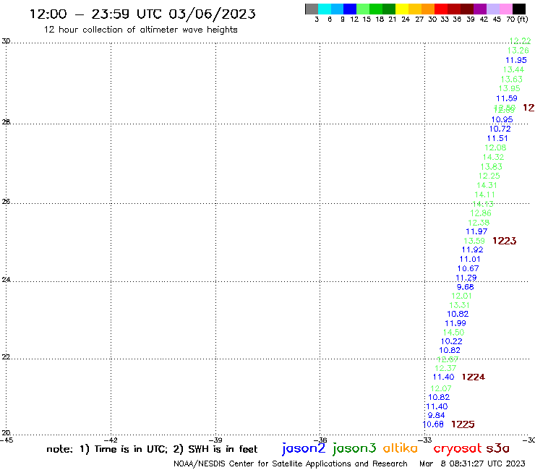The height and width of the screenshot is (470, 535).
Task: Click the 'Mar 8 08:31:27 UTC 2023' timestamp
Action: click(472, 464)
